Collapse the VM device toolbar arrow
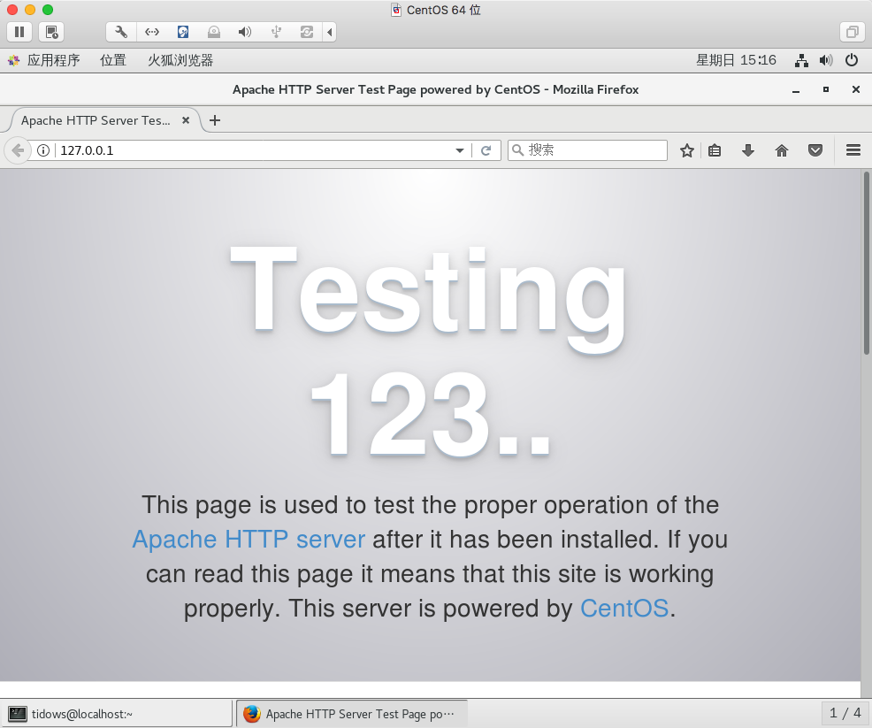Viewport: 872px width, 728px height. click(x=330, y=32)
